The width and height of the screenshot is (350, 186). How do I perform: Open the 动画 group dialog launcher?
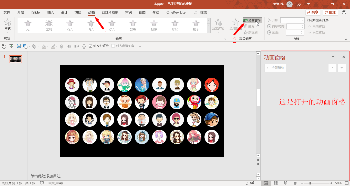click(x=225, y=39)
